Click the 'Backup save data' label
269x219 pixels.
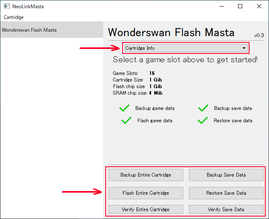pyautogui.click(x=233, y=108)
